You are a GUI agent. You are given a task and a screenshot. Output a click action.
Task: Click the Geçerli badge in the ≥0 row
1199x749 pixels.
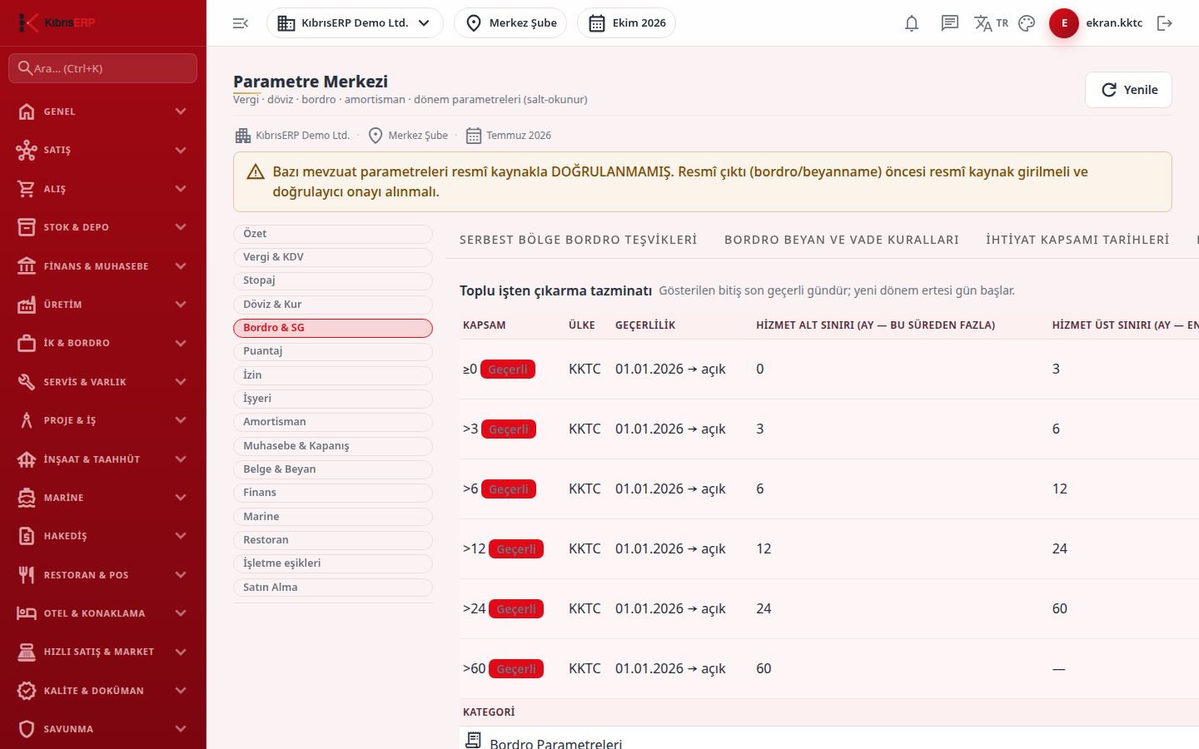coord(508,370)
